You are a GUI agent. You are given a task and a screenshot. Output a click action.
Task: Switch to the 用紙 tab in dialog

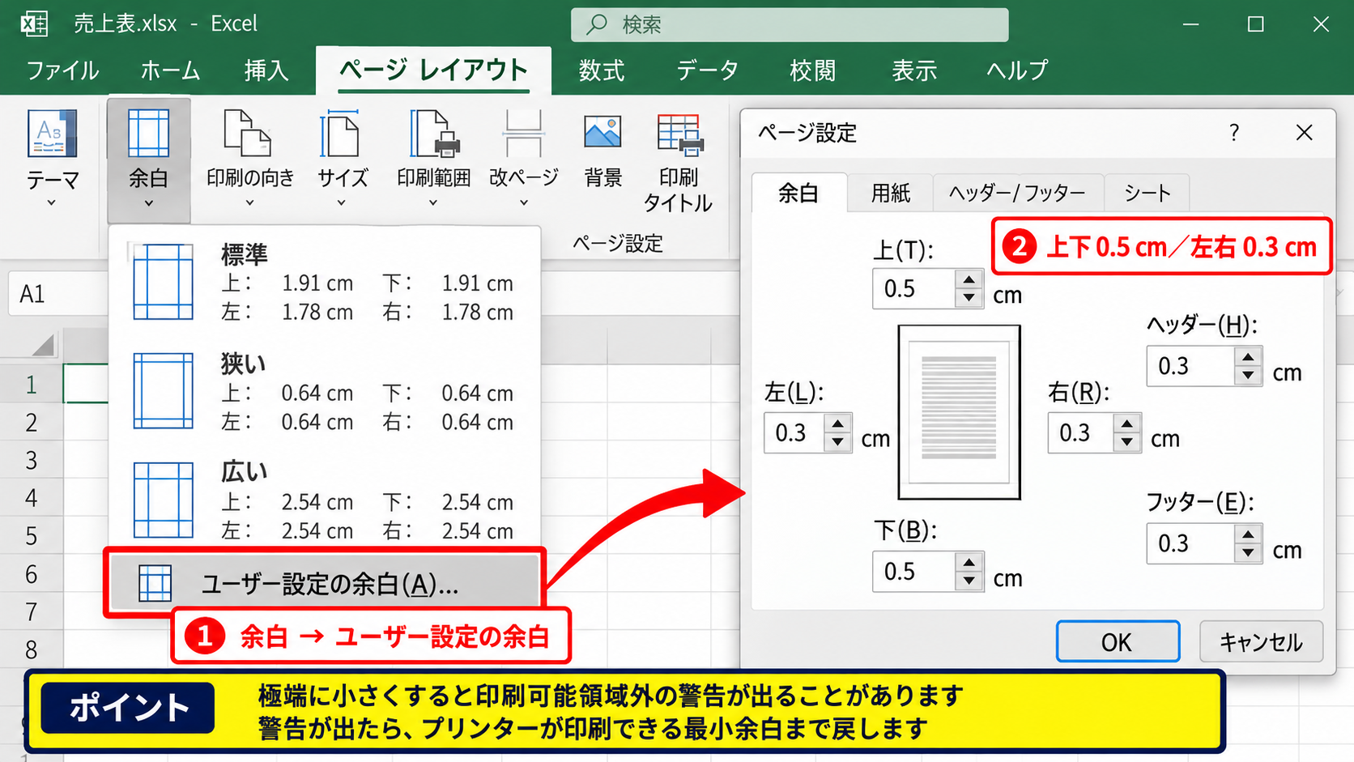[891, 193]
